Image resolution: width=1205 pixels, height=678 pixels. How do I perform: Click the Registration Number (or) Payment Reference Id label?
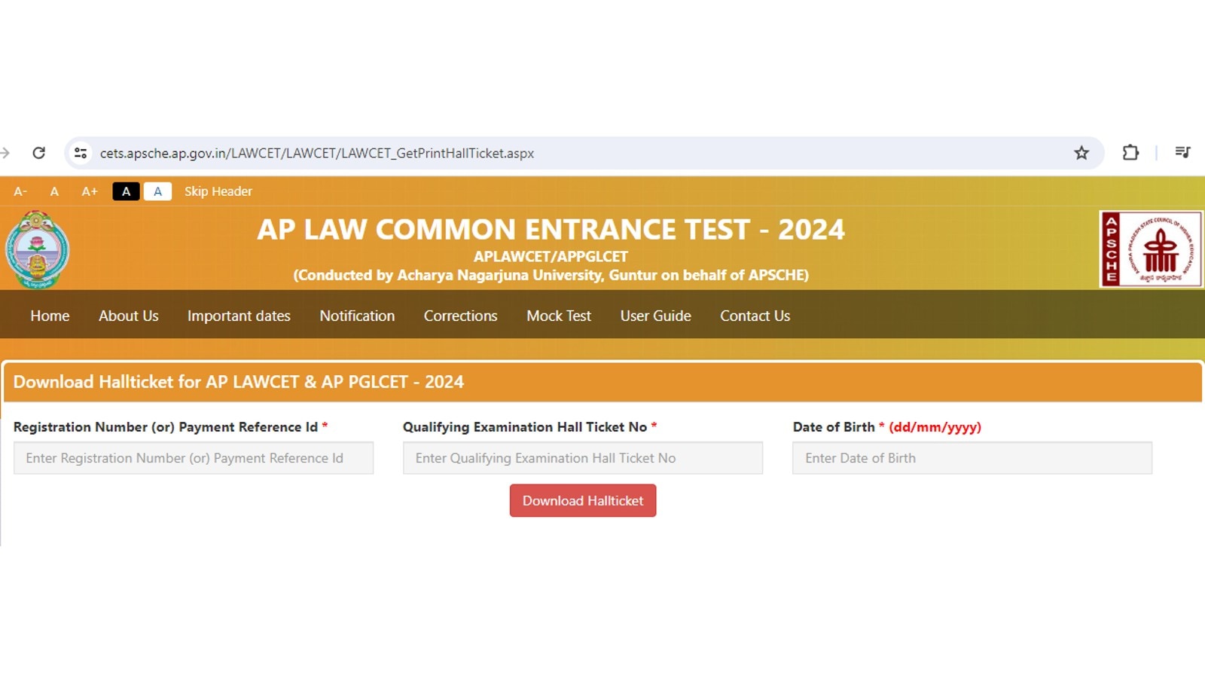[x=170, y=427]
